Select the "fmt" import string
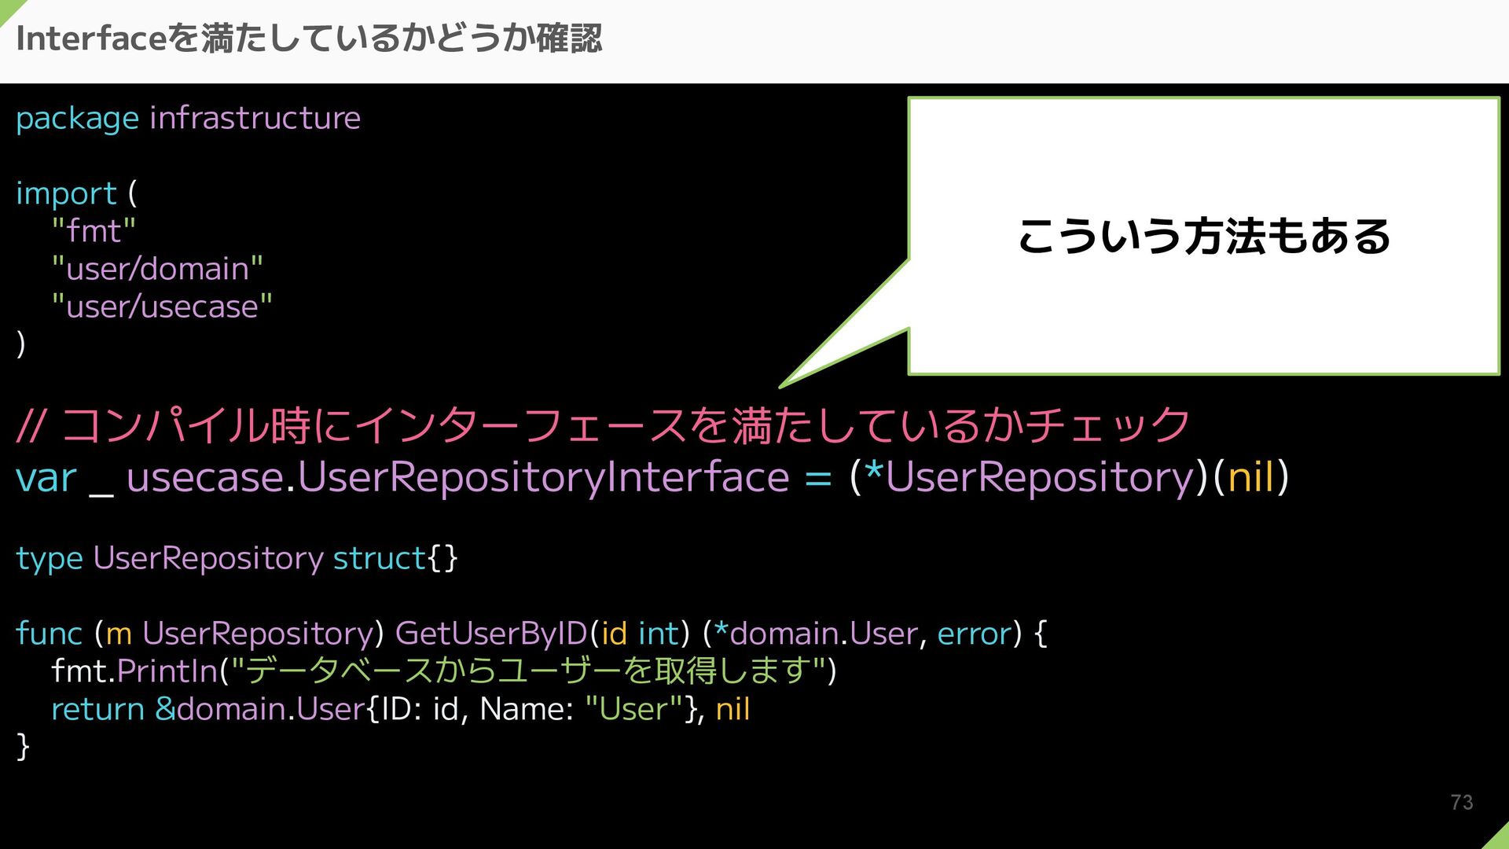 (94, 231)
